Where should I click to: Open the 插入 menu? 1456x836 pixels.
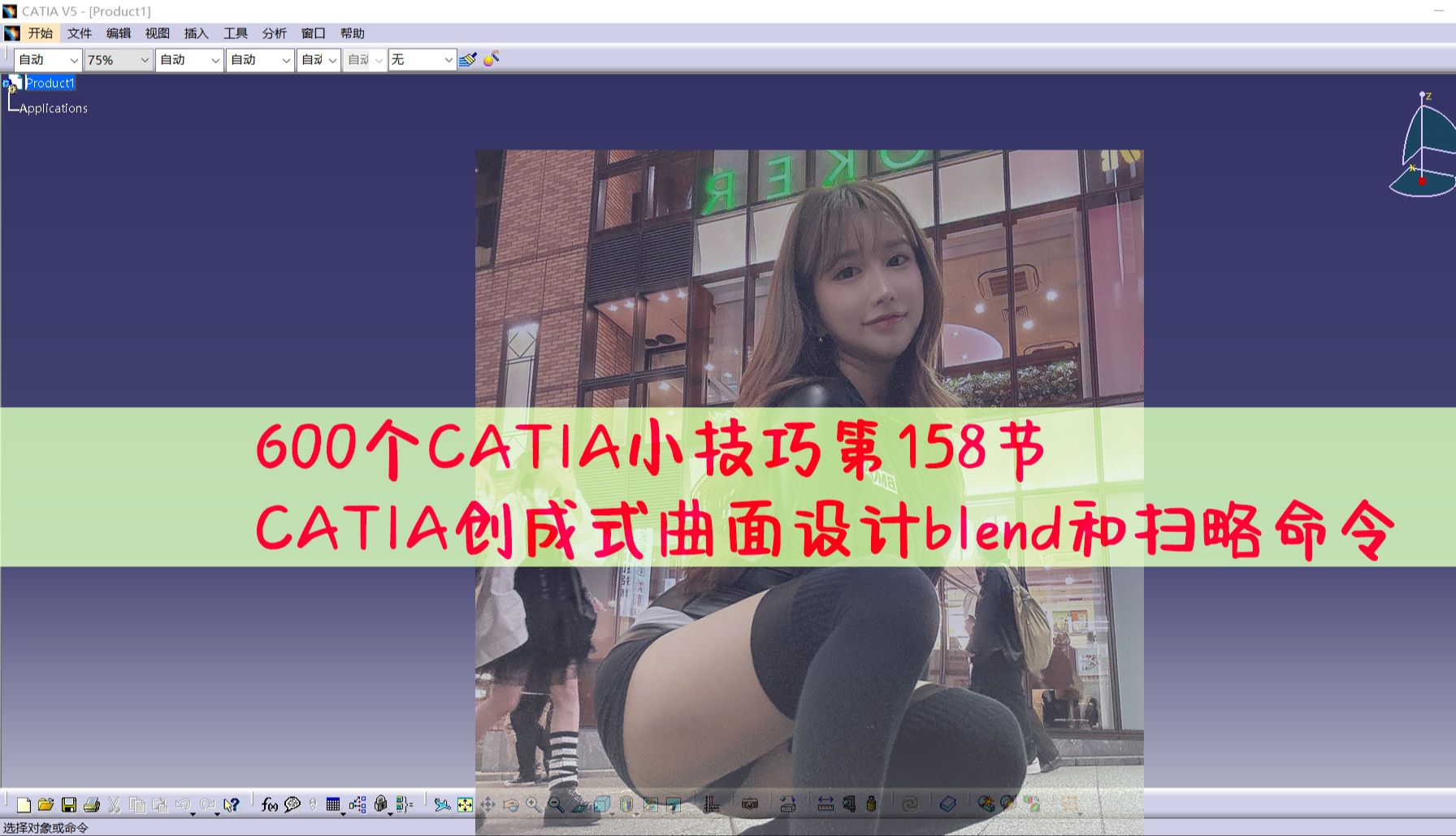pyautogui.click(x=194, y=33)
